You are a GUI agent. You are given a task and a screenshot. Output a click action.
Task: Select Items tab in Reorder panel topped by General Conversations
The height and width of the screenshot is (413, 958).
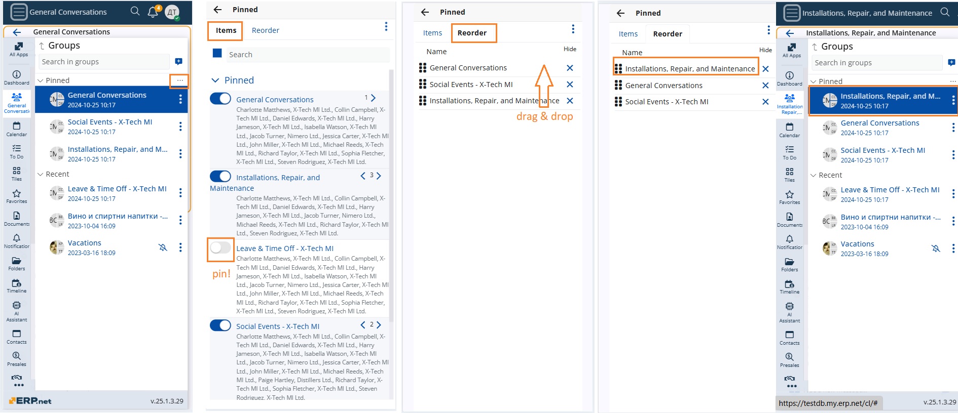[x=432, y=33]
